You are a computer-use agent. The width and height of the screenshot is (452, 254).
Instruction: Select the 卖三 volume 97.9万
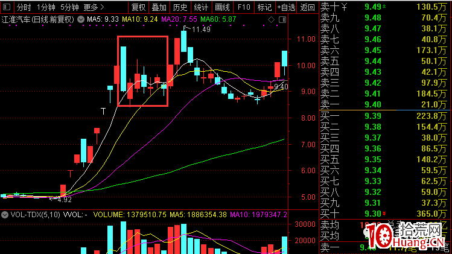433,83
